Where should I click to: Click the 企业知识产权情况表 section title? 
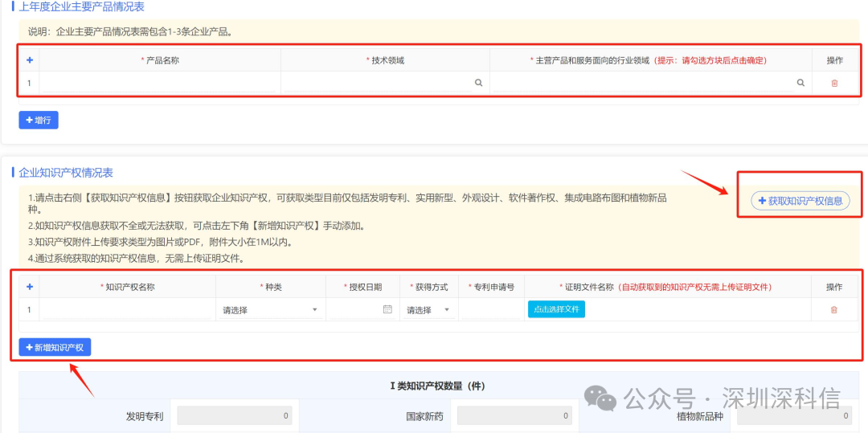[66, 173]
